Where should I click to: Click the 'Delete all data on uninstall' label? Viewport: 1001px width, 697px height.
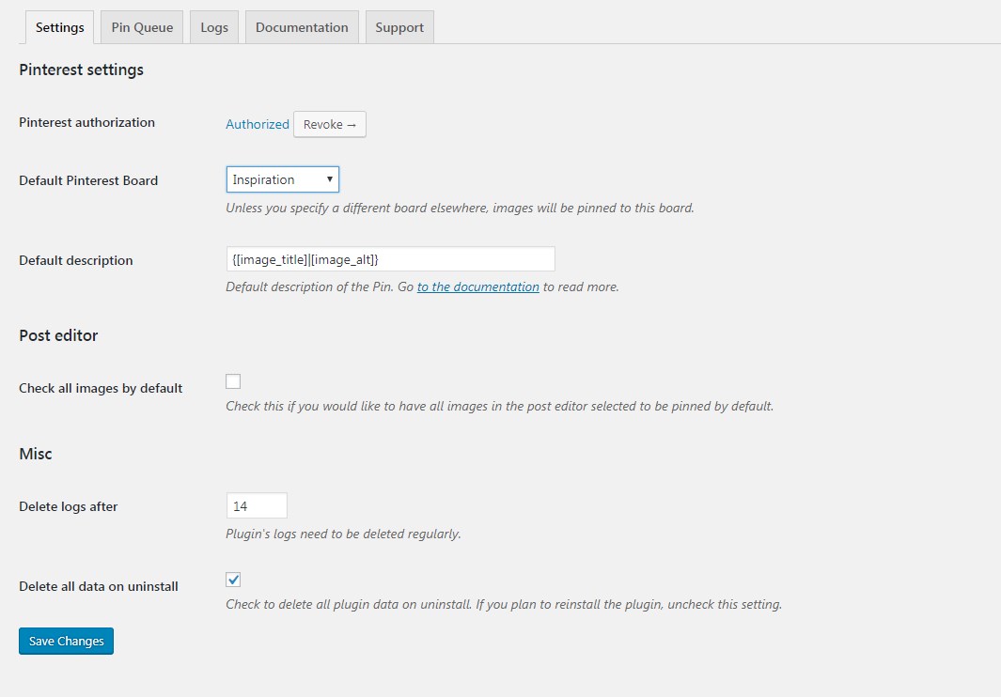pos(99,586)
